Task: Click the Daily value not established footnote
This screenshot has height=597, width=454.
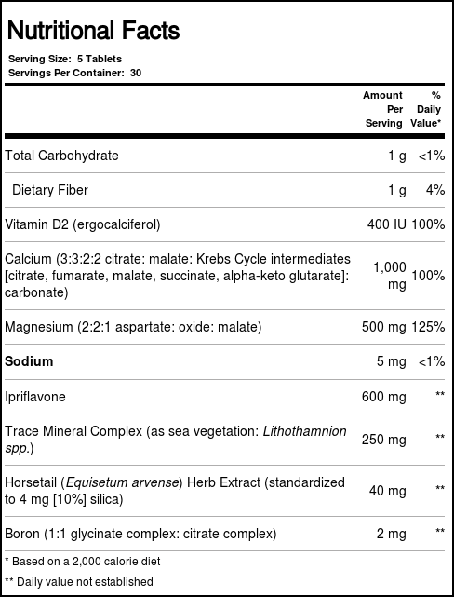Action: pyautogui.click(x=79, y=582)
